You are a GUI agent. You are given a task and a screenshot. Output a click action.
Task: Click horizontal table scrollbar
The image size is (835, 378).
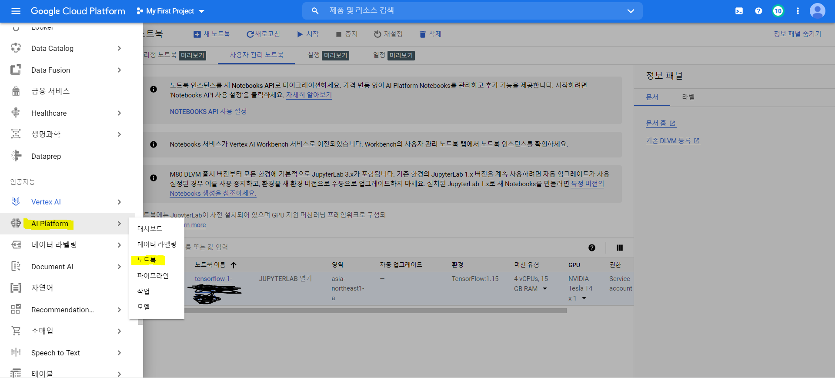(x=375, y=311)
